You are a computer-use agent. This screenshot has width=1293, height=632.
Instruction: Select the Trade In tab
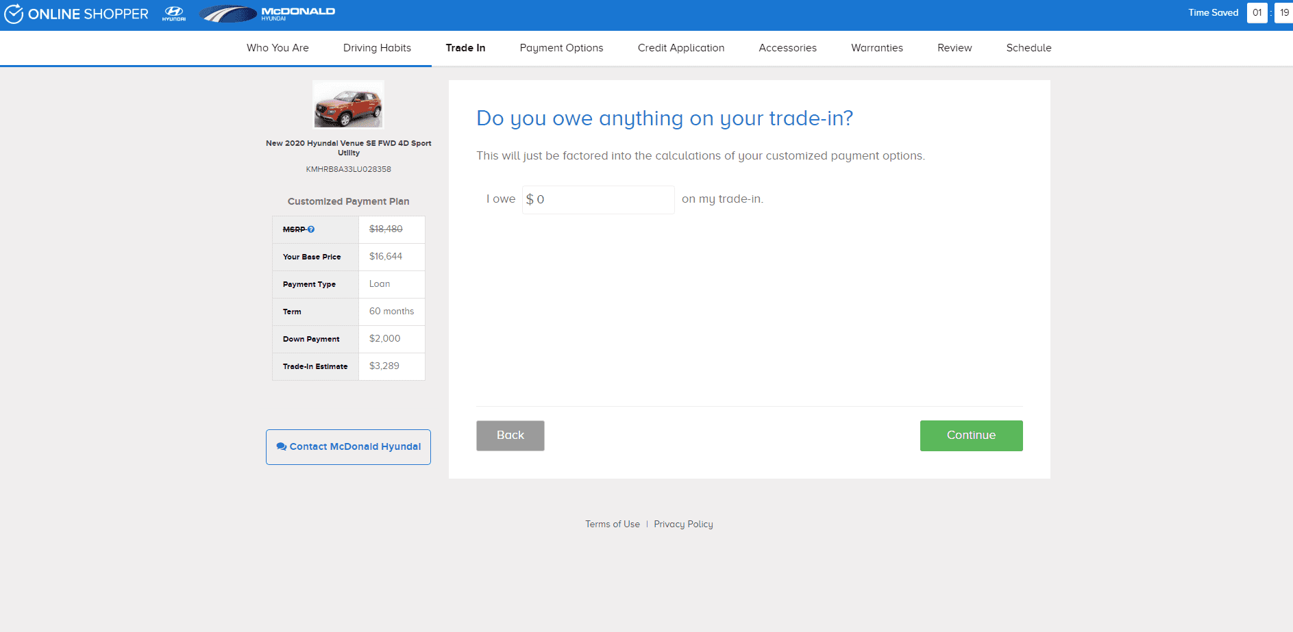click(465, 48)
